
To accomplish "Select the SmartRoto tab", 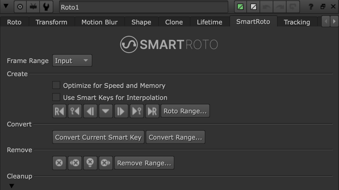I will click(x=253, y=22).
